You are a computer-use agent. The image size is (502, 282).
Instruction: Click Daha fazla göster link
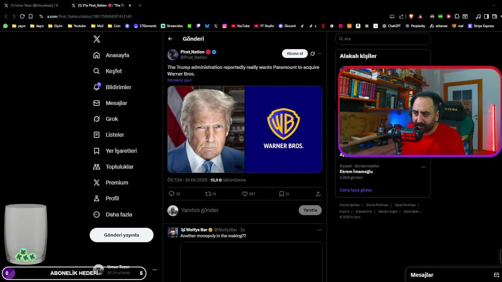click(356, 190)
